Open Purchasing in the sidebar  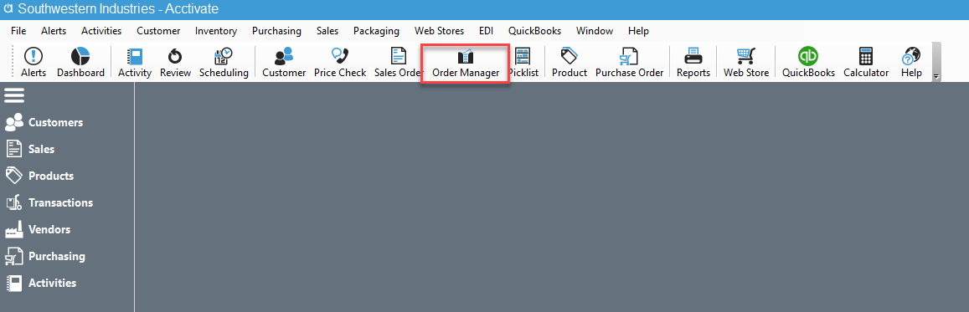(45, 256)
